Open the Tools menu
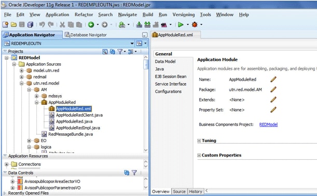 coord(205,15)
